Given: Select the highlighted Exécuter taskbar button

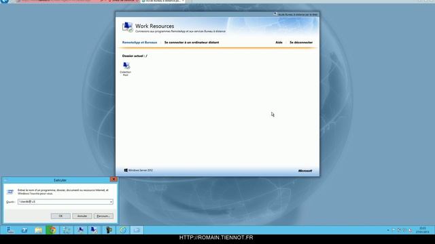Looking at the screenshot, I should tap(137, 230).
